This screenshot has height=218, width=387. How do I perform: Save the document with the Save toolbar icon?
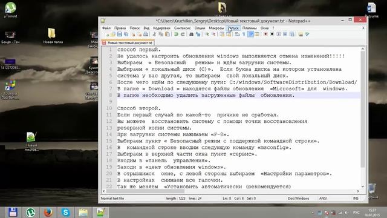click(x=120, y=35)
